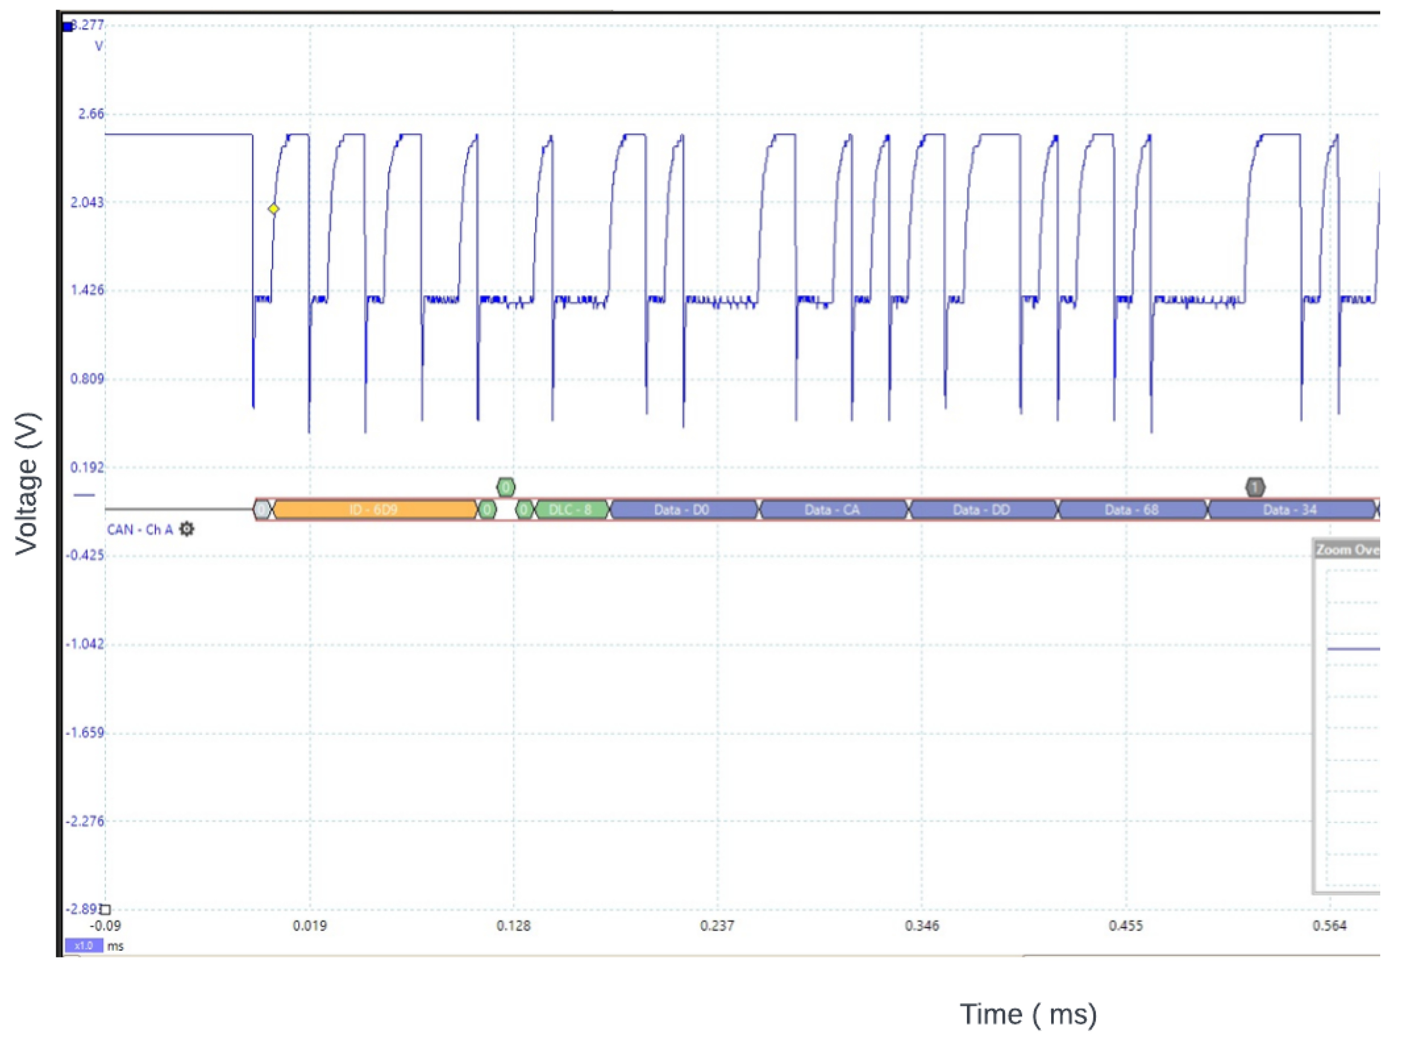The height and width of the screenshot is (1037, 1406).
Task: Click the CAN - Ch A decoder label
Action: click(139, 529)
